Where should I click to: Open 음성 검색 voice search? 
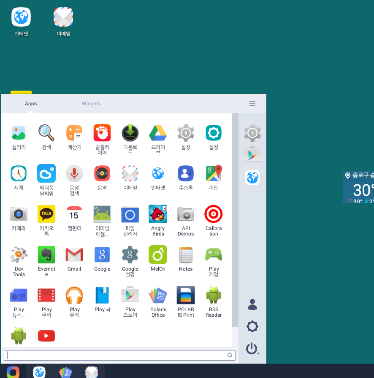[74, 173]
